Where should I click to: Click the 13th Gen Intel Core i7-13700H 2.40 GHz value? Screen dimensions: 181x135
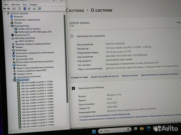click(x=128, y=47)
